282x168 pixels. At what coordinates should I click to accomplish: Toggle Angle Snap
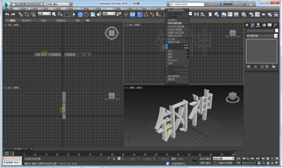point(146,14)
